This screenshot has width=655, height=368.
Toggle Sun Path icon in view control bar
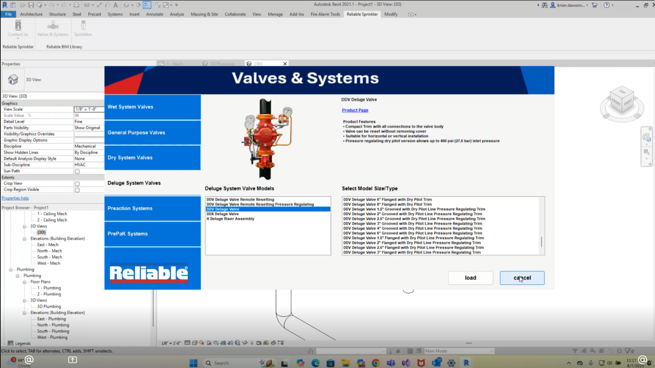pyautogui.click(x=202, y=343)
